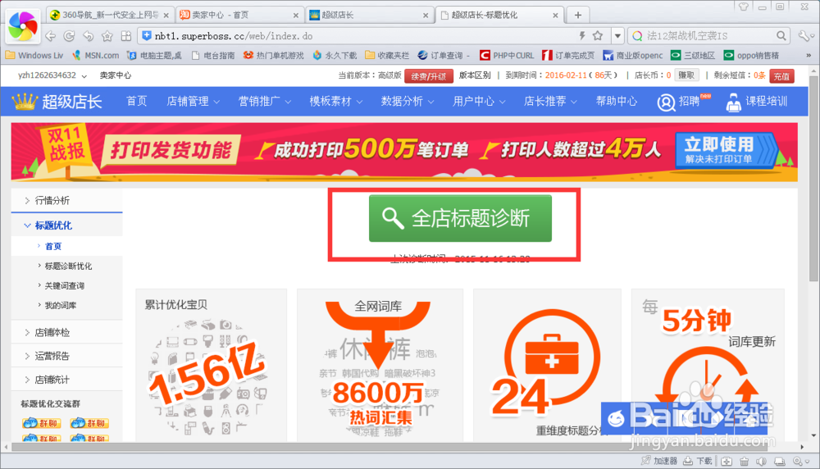Select 我的词库 in the sidebar
The height and width of the screenshot is (469, 820).
60,305
